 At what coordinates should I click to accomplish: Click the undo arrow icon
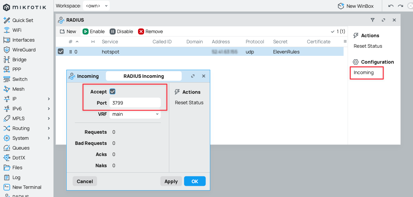pos(391,6)
